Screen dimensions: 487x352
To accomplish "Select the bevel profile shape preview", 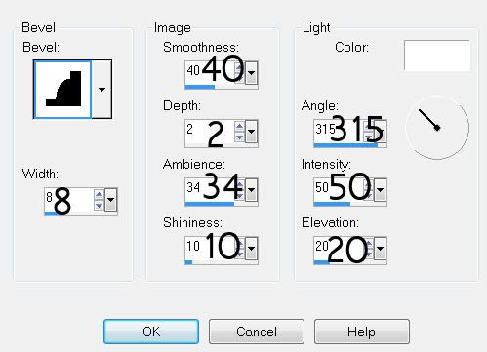I will coord(62,89).
